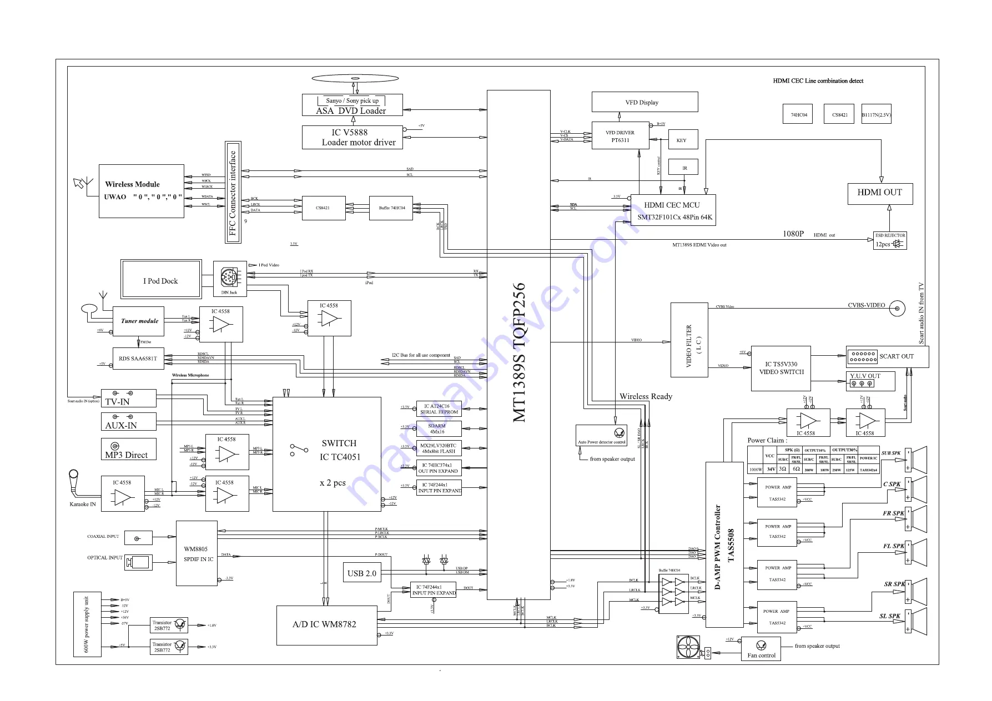Select the Transistor 2SB772 block feeding +1.8V
The image size is (992, 701).
169,626
